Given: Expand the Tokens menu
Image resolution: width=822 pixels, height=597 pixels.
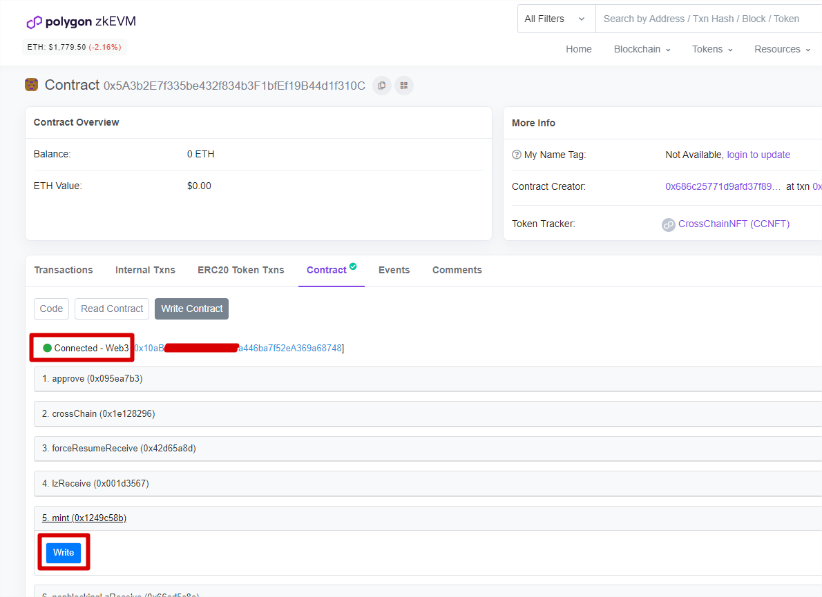Looking at the screenshot, I should 712,49.
